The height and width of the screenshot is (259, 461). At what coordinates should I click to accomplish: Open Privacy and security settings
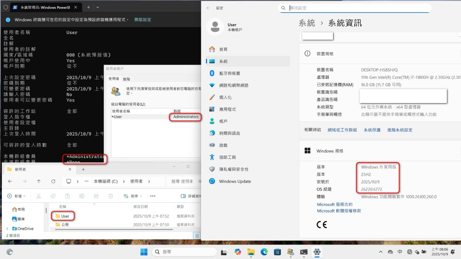(x=234, y=169)
